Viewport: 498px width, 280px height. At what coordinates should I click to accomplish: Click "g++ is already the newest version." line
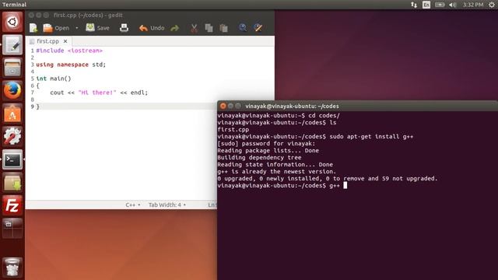(x=277, y=171)
